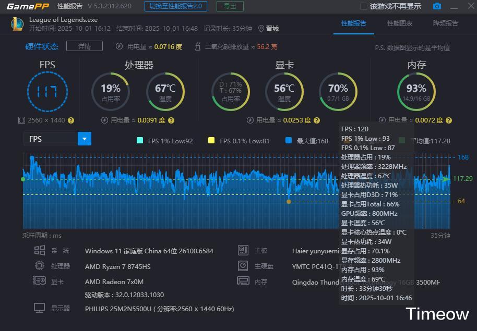Click the help icon beside processor power 0.0391 度

(171, 120)
